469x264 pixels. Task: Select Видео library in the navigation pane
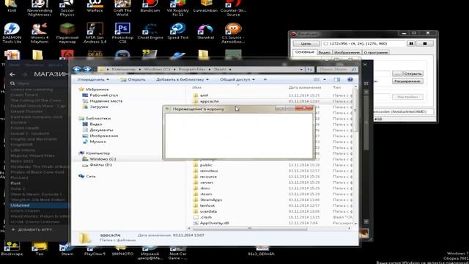coord(92,124)
